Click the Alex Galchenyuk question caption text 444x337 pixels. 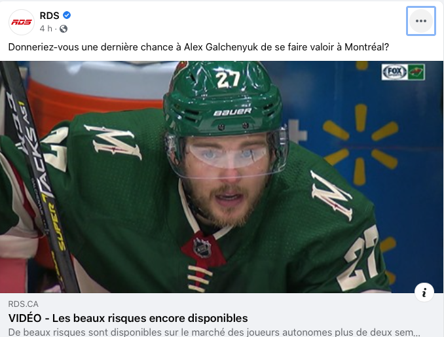[198, 47]
